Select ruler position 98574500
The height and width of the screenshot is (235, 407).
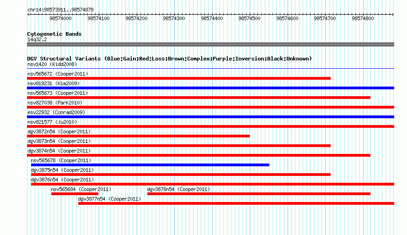[x=249, y=18]
